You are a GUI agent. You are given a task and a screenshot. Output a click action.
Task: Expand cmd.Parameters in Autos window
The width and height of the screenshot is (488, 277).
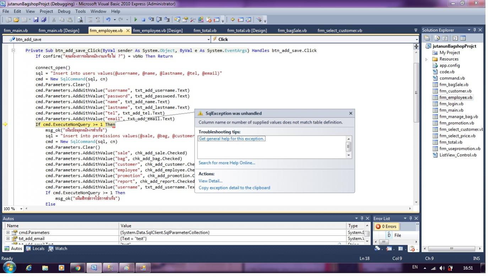click(x=8, y=233)
